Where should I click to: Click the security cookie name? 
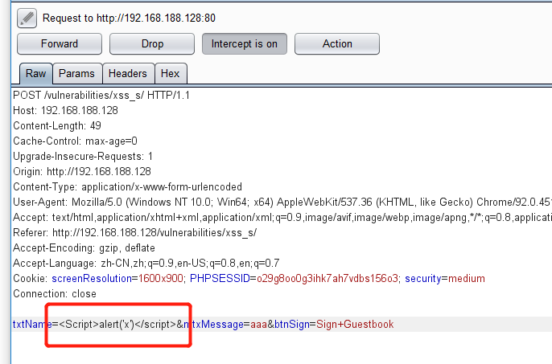(422, 279)
